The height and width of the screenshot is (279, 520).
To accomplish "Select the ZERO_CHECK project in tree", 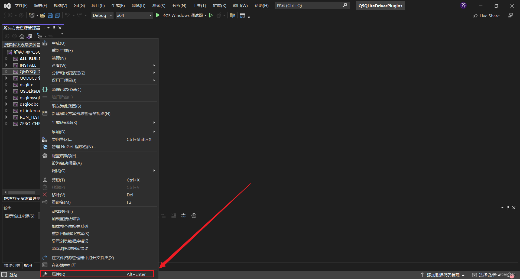I will [30, 124].
